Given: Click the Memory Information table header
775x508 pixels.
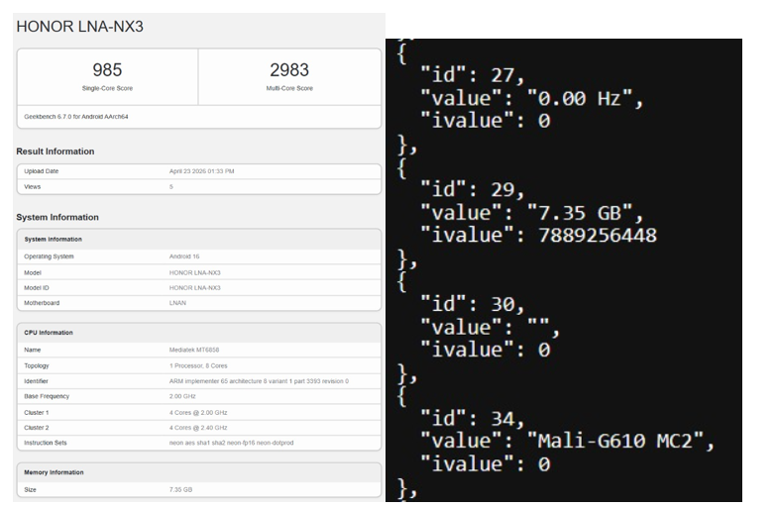Looking at the screenshot, I should (55, 472).
